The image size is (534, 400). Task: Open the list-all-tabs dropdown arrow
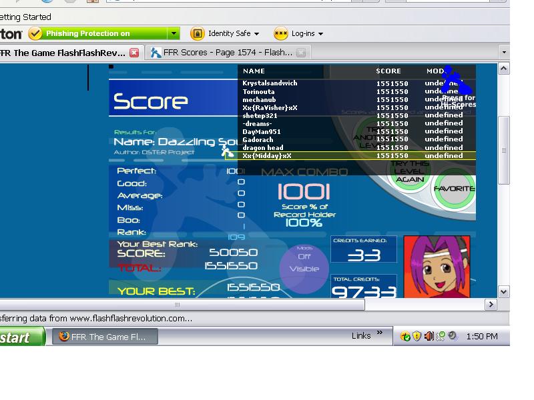(504, 53)
